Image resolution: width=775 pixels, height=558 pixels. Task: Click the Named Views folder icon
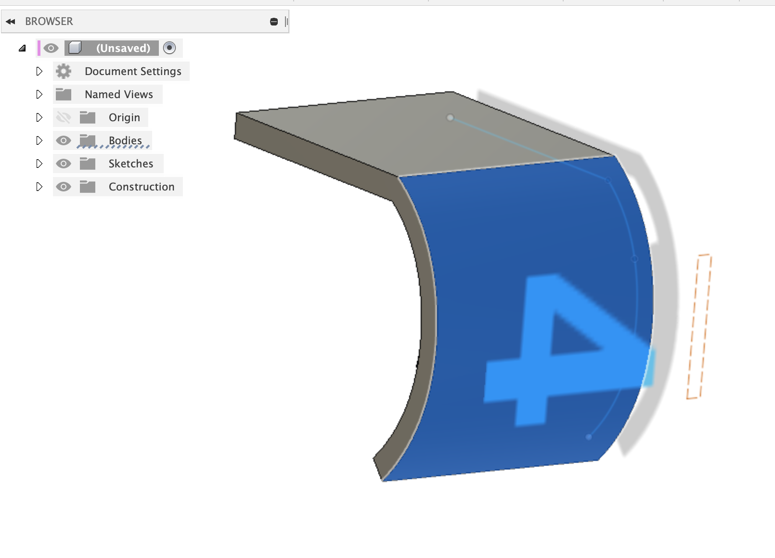pyautogui.click(x=64, y=94)
